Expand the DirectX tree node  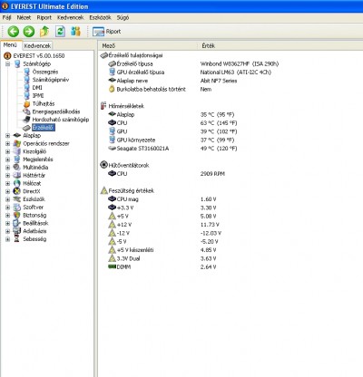tap(7, 191)
